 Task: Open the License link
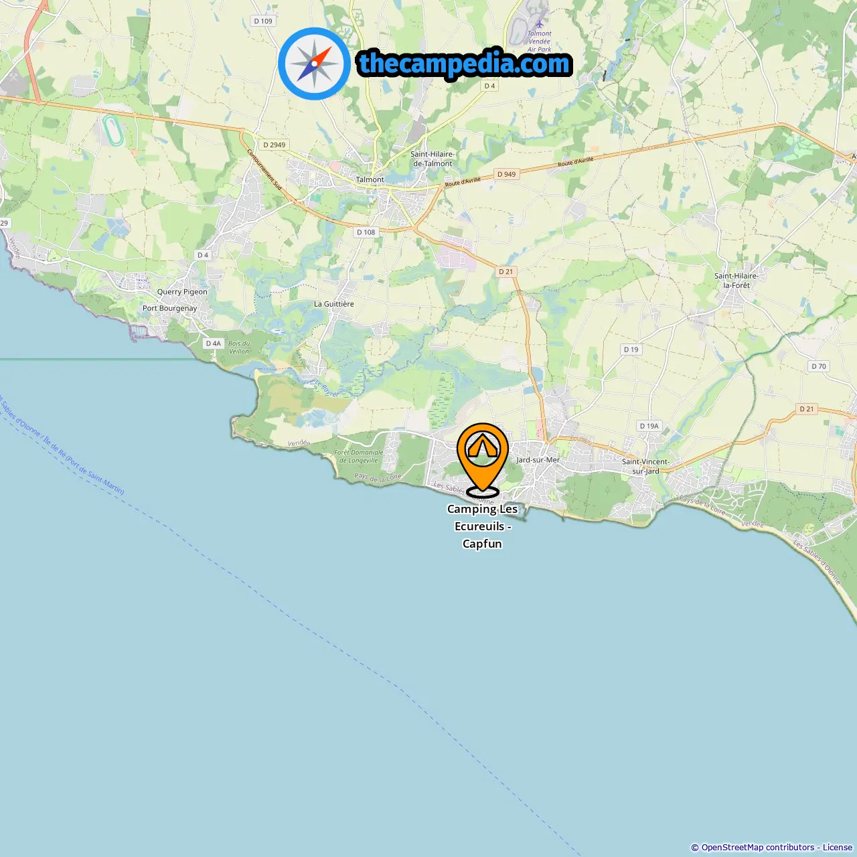click(838, 848)
